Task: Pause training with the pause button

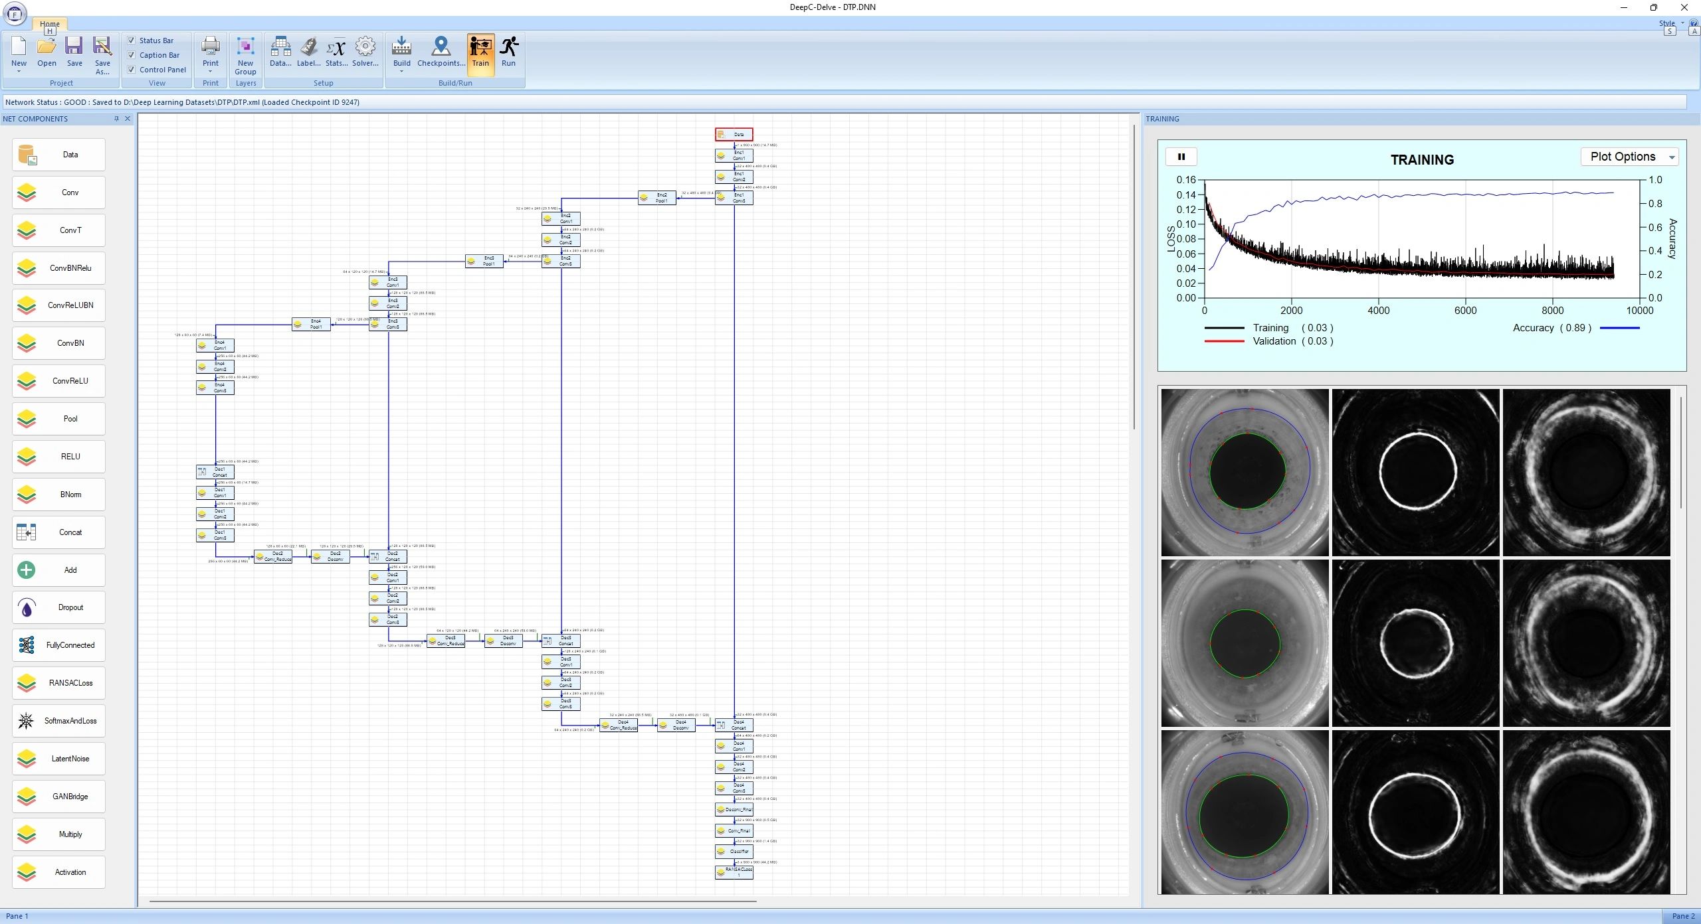Action: [1181, 157]
